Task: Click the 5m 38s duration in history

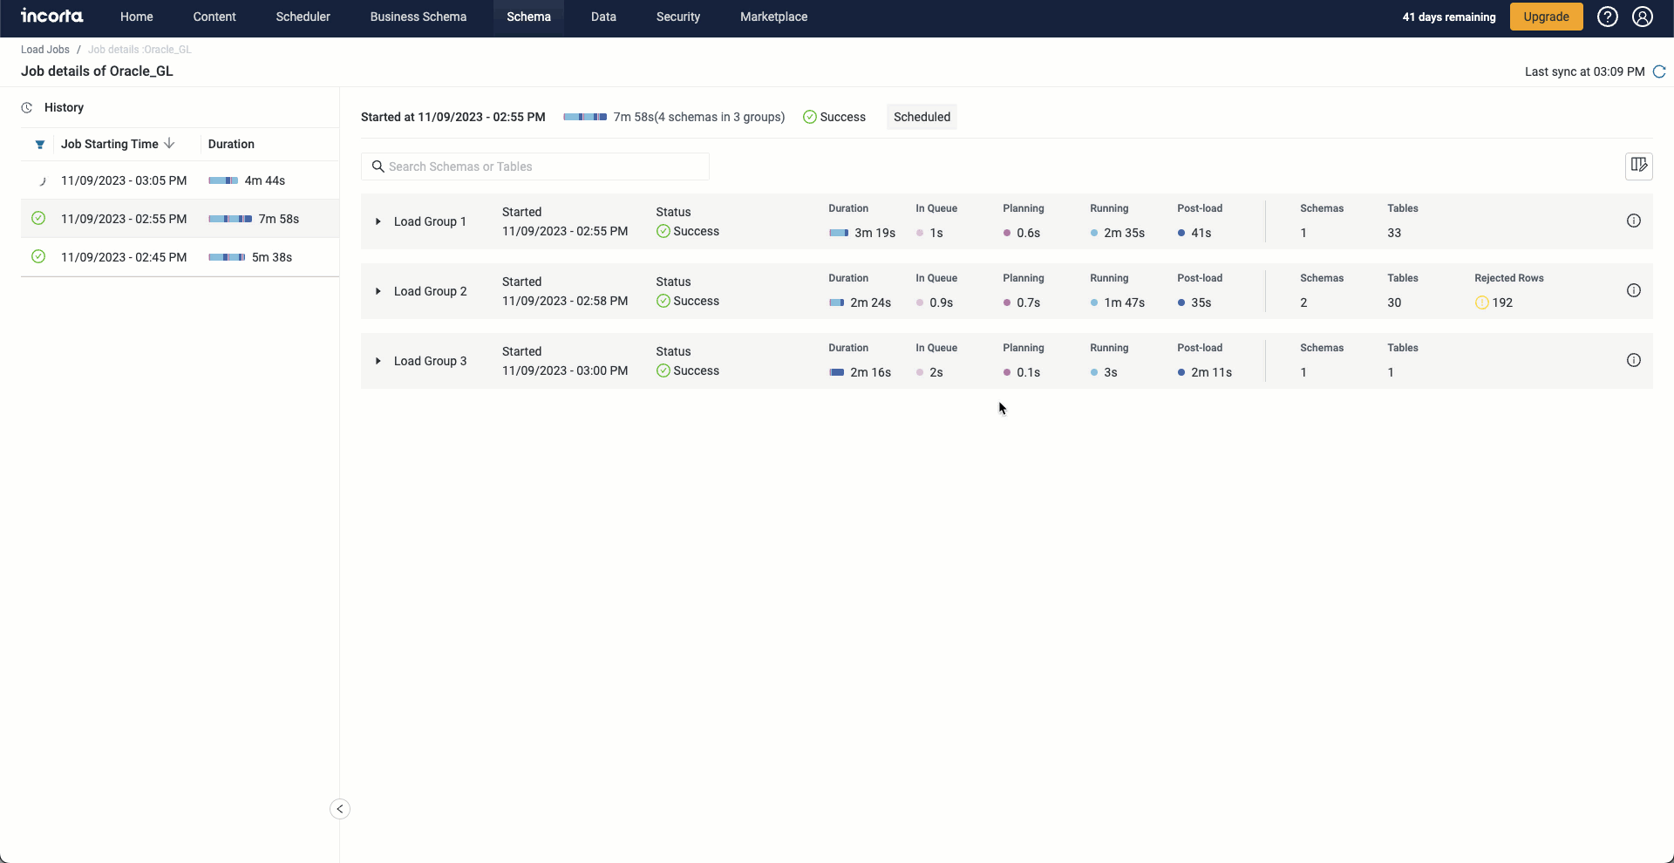Action: point(272,257)
